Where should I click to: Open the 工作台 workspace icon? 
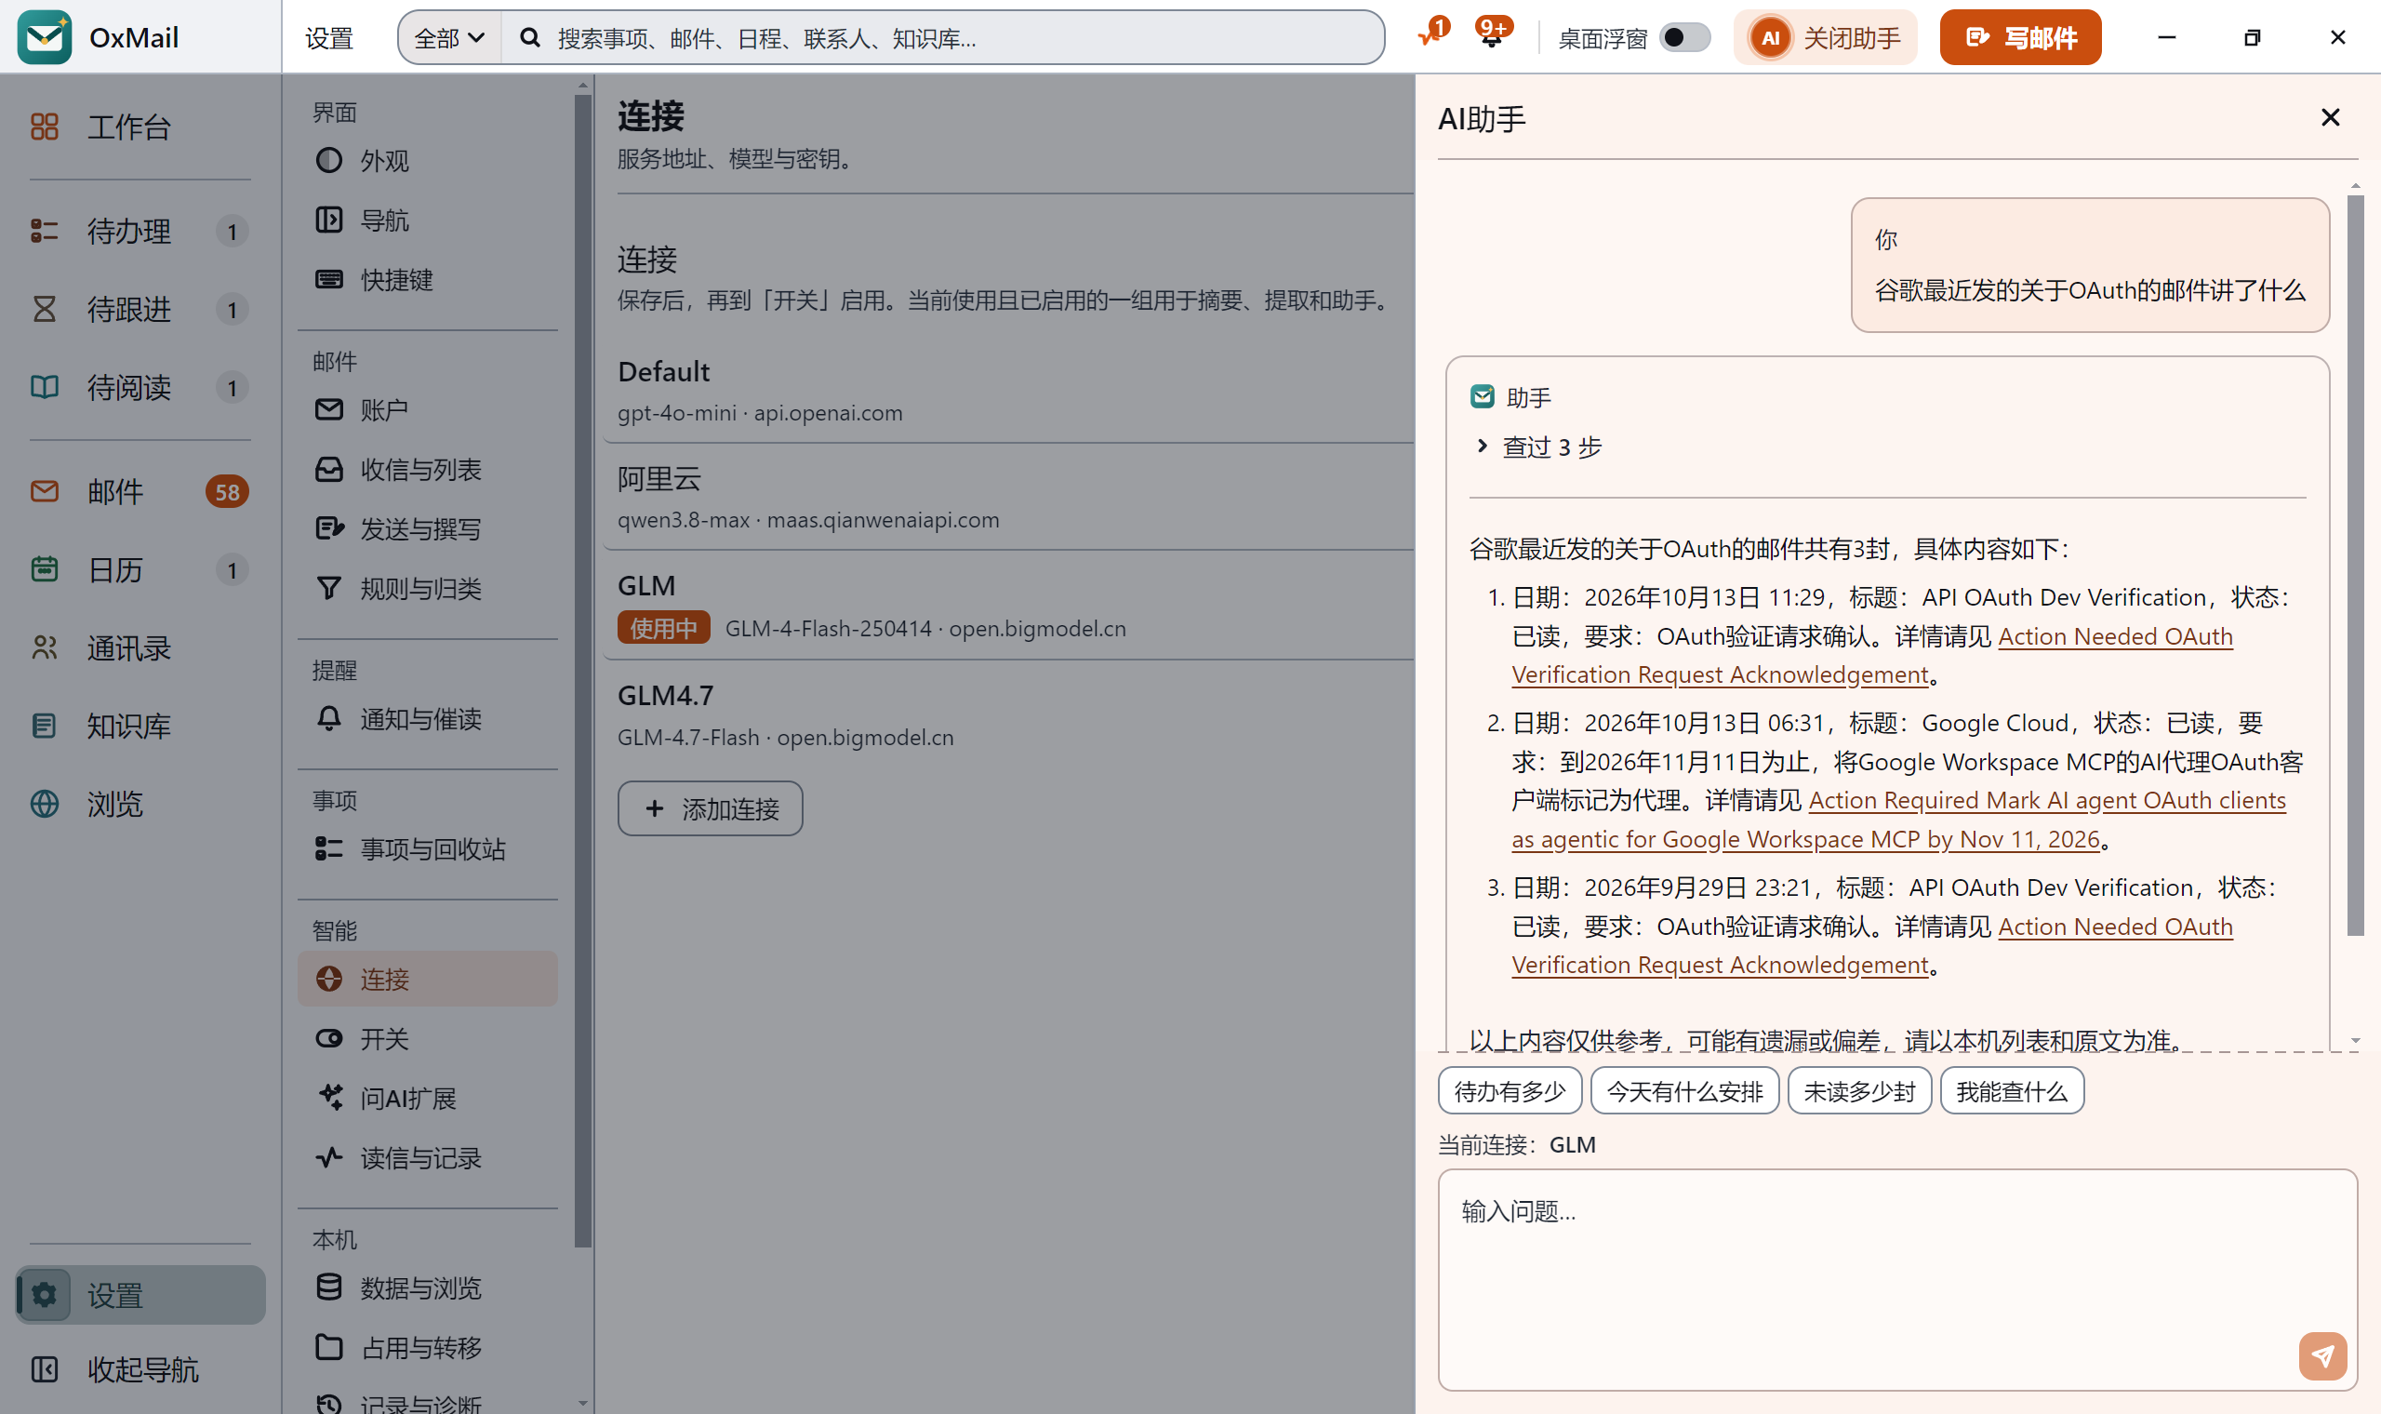45,127
